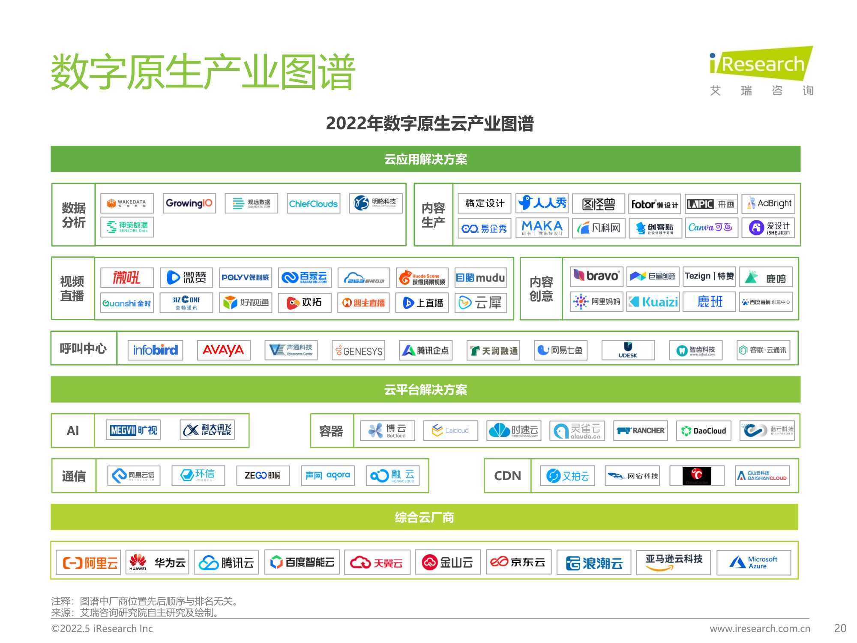Select the fotor懒设计 logo
857x643 pixels.
[x=655, y=204]
